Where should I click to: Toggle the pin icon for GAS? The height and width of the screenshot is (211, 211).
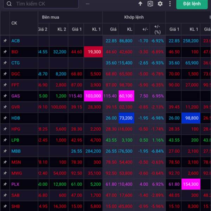(x=5, y=96)
